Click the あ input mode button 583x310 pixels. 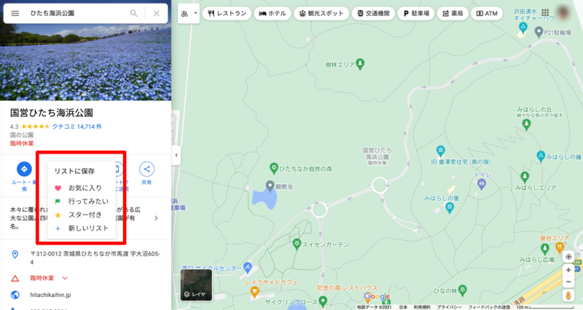coord(184,13)
